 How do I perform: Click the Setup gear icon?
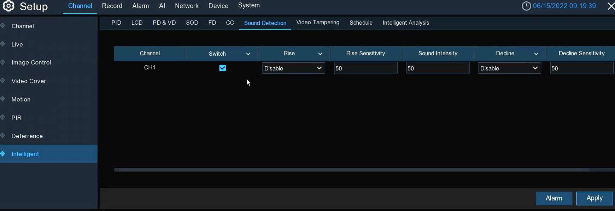click(8, 6)
